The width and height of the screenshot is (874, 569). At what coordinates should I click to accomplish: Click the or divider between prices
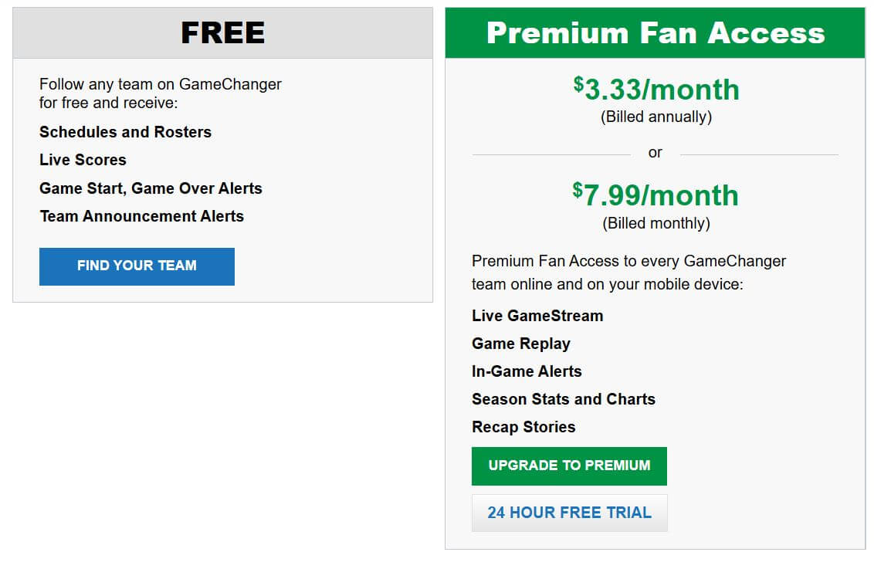[655, 152]
